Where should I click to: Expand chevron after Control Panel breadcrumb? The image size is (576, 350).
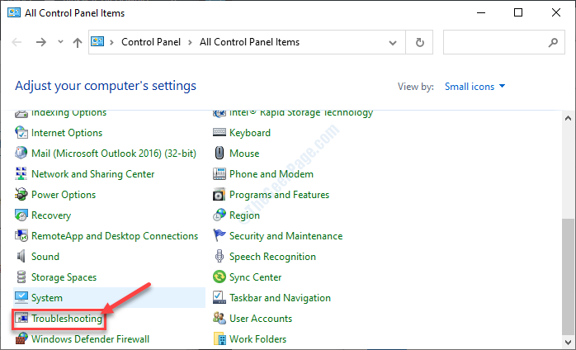pos(190,42)
